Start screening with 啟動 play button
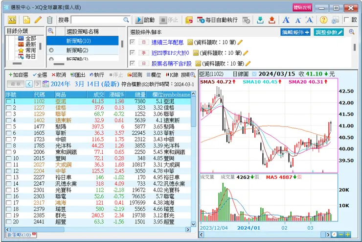This screenshot has width=362, height=242. click(145, 20)
